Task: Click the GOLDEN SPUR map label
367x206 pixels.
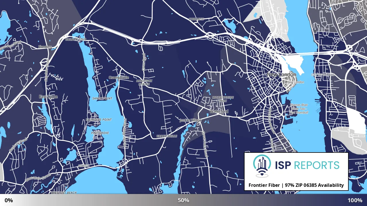Action: [76, 39]
